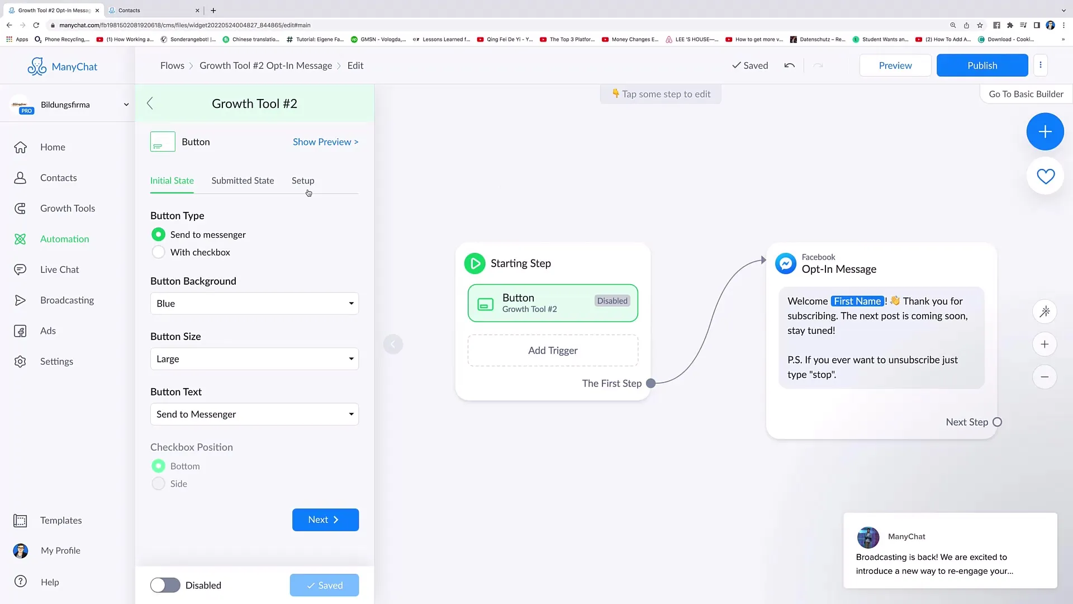1073x604 pixels.
Task: Toggle the Disabled status switch at bottom
Action: click(164, 585)
